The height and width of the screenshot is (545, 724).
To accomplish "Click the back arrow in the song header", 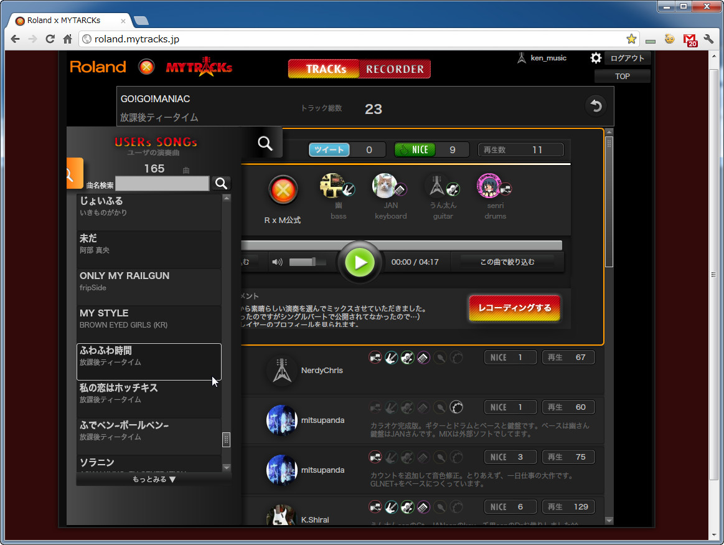I will point(596,106).
